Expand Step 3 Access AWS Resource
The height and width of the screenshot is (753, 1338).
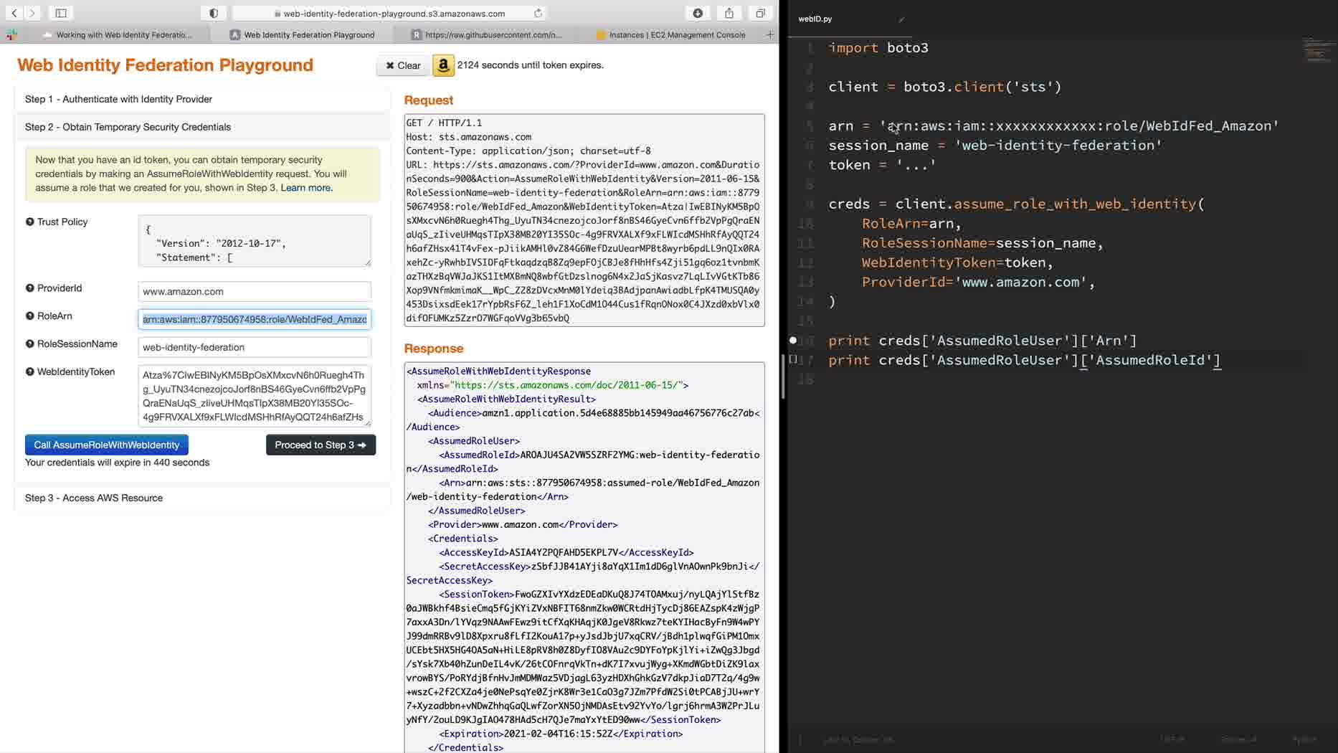coord(94,498)
